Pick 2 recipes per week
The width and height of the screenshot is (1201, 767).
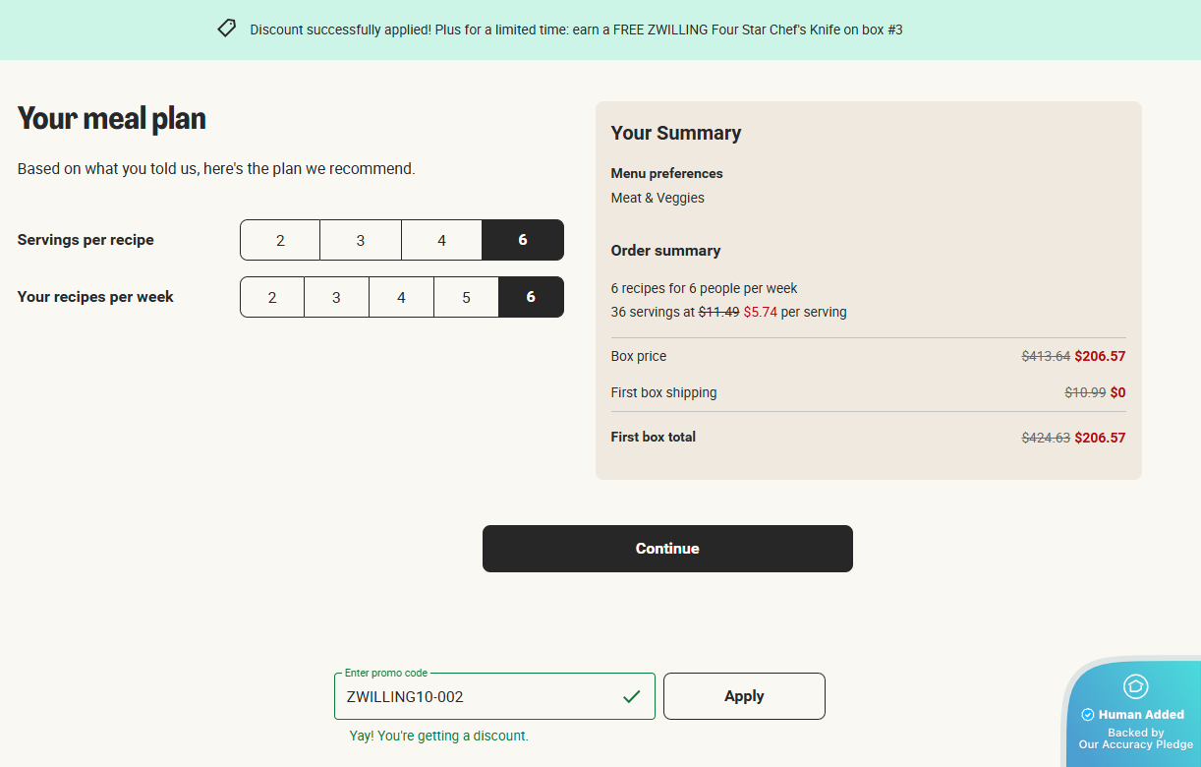272,297
